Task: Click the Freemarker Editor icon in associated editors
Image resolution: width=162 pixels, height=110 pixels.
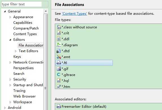Action: tap(59, 107)
